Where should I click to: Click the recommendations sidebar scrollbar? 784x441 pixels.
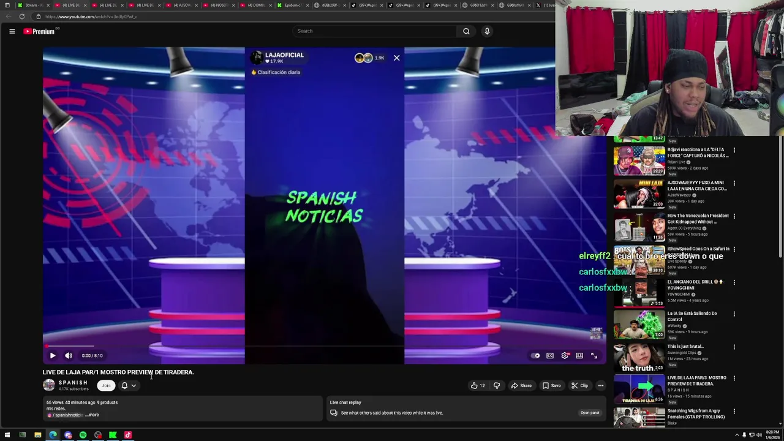click(780, 196)
